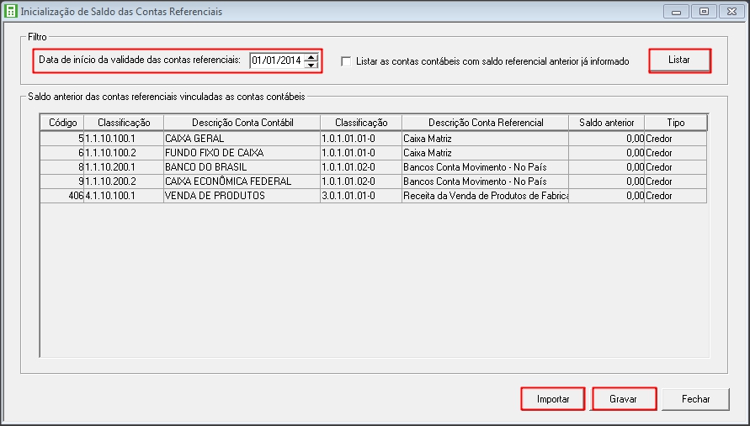Select the CAIXA GERAL row
The width and height of the screenshot is (750, 426).
point(373,139)
